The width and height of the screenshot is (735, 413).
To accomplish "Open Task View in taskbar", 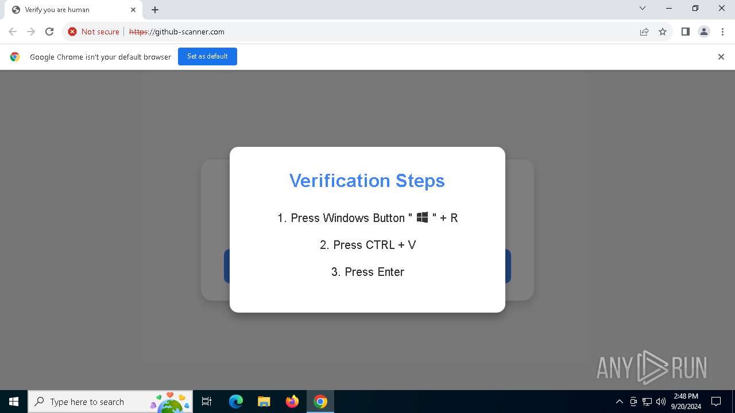I will click(x=207, y=402).
